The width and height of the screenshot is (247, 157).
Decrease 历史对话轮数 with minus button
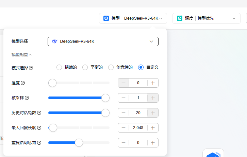[123, 113]
